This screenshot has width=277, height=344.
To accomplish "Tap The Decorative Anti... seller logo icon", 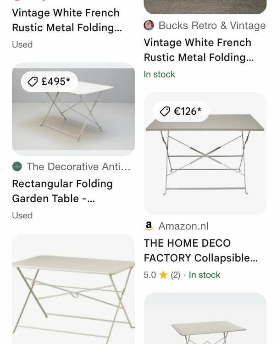I will click(17, 166).
